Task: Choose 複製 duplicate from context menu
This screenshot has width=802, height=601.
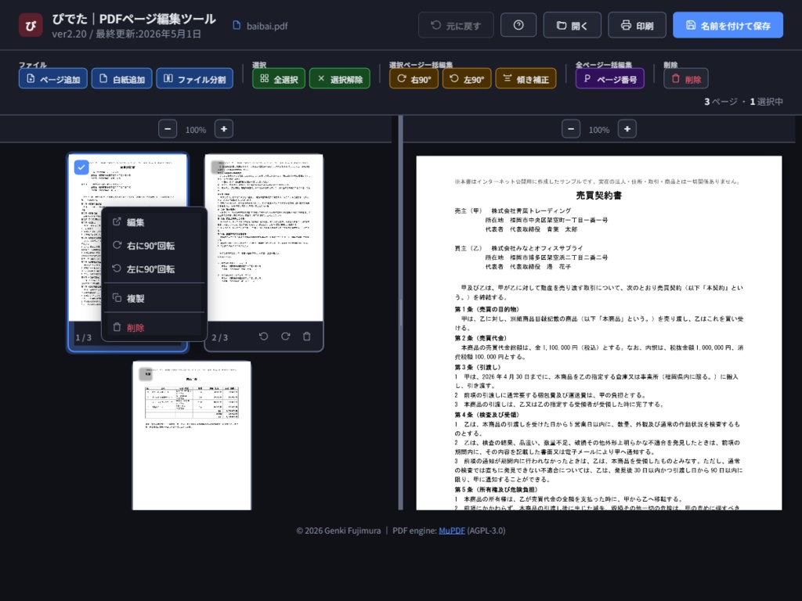Action: [154, 298]
